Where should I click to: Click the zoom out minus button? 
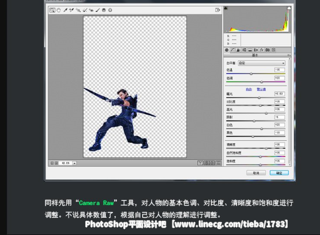[x=52, y=163]
